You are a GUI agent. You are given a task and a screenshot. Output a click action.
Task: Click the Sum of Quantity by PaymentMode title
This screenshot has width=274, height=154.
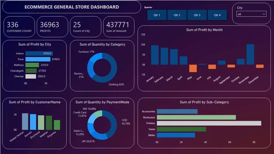[x=102, y=102]
